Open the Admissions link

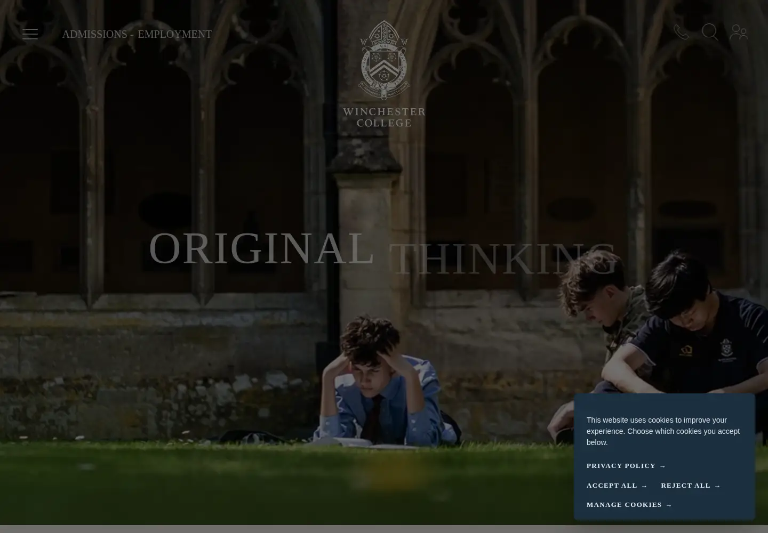(x=94, y=34)
